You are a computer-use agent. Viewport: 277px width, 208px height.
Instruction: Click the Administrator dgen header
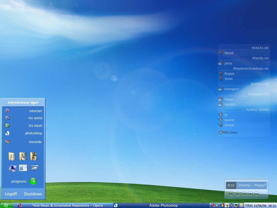click(23, 103)
